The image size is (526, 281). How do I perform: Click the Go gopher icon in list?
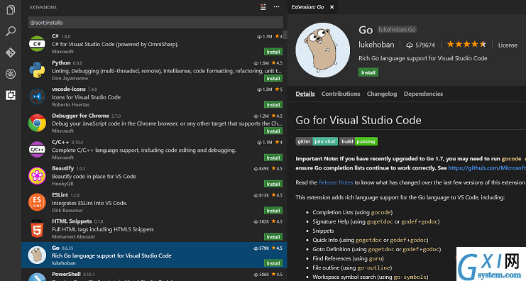coord(37,255)
